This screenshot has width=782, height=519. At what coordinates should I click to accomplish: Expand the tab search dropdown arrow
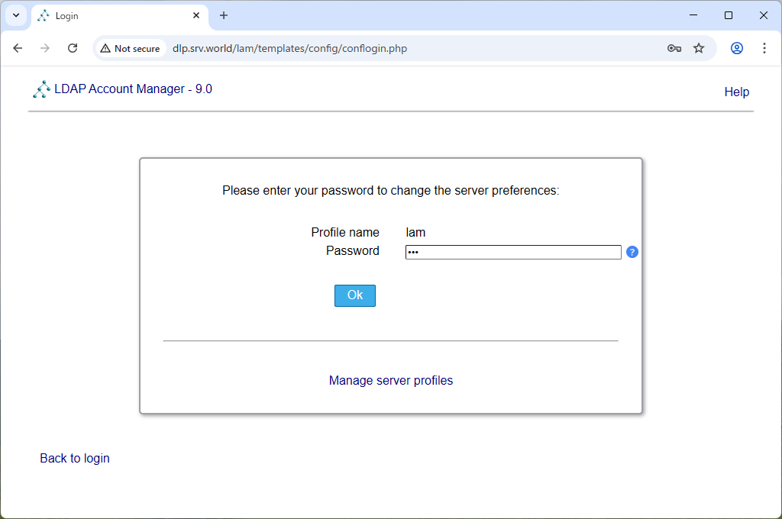16,15
